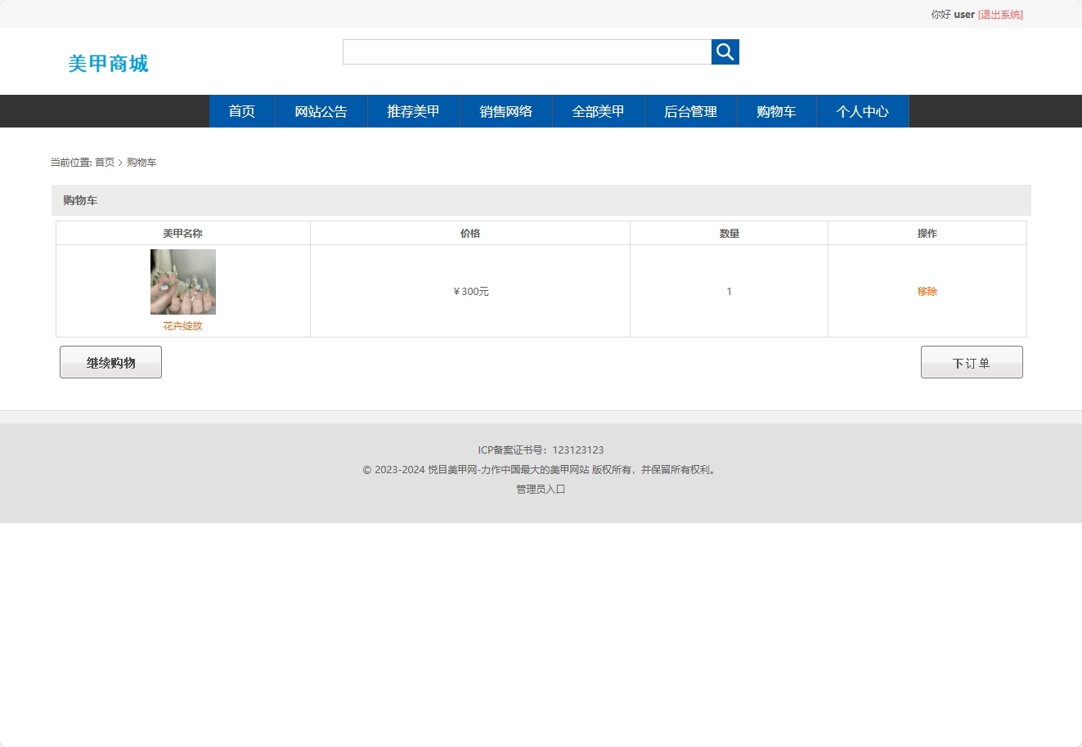Click the 价格 column header
The image size is (1082, 747).
click(470, 234)
